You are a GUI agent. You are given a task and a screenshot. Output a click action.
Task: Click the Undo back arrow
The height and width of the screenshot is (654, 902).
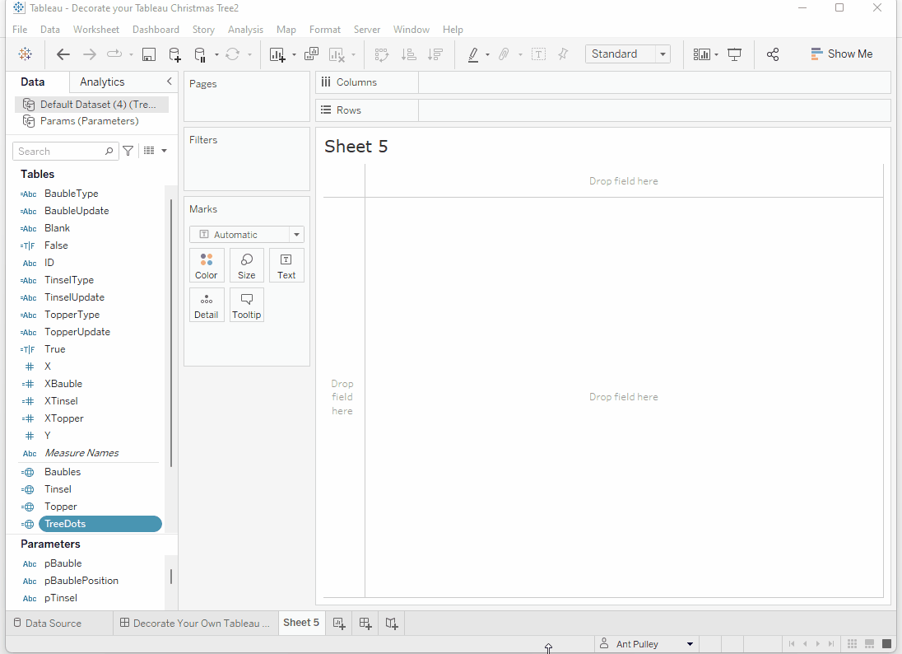(63, 54)
